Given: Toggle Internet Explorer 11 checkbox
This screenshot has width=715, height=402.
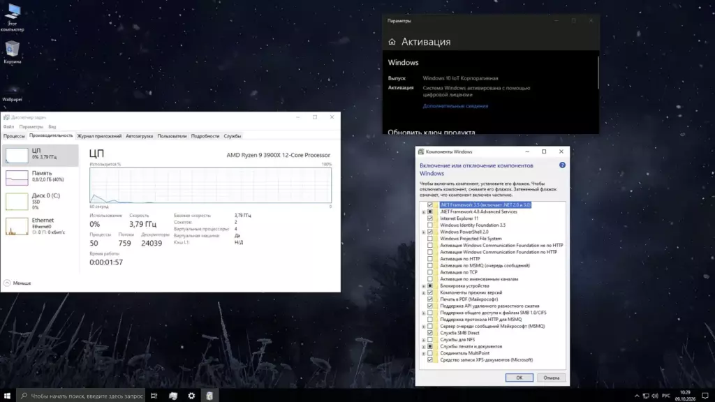Looking at the screenshot, I should pyautogui.click(x=430, y=218).
